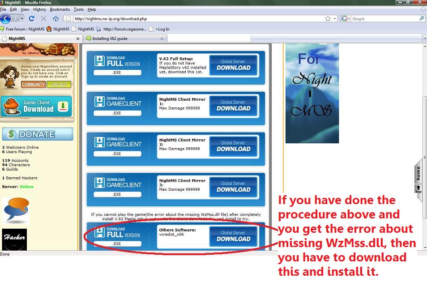Viewport: 427px width, 295px height.
Task: Open the '>Log In' bookmark
Action: [x=159, y=29]
